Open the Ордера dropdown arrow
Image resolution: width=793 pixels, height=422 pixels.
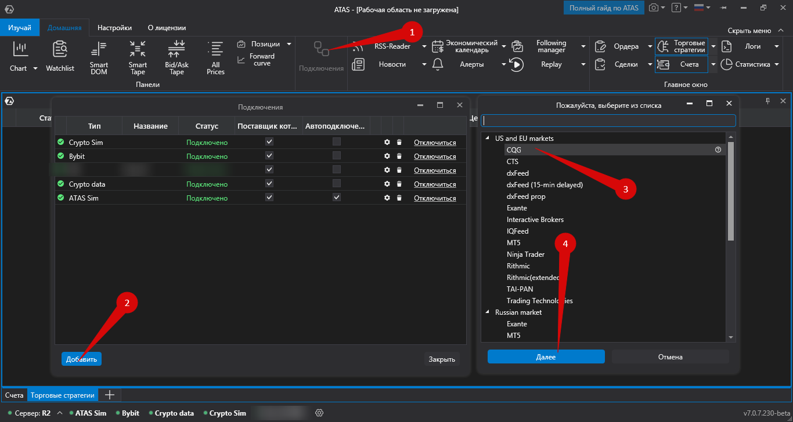coord(650,46)
